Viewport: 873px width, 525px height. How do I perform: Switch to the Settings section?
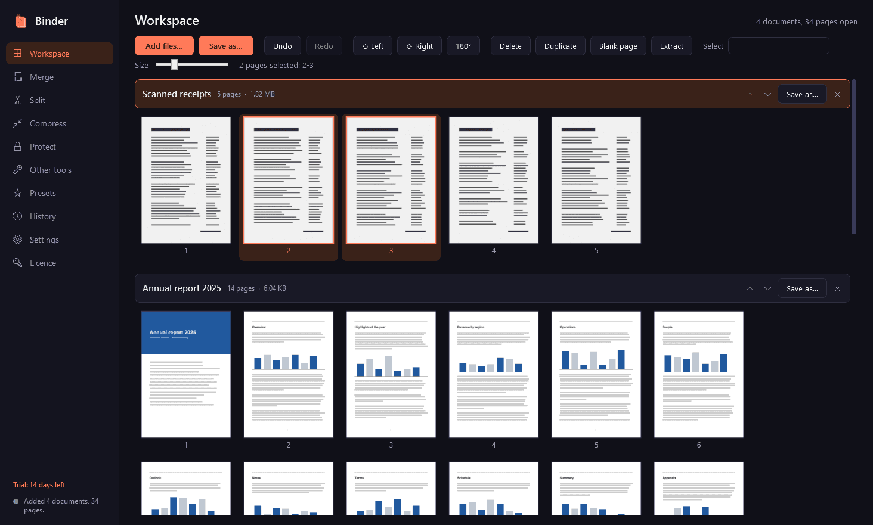click(60, 240)
